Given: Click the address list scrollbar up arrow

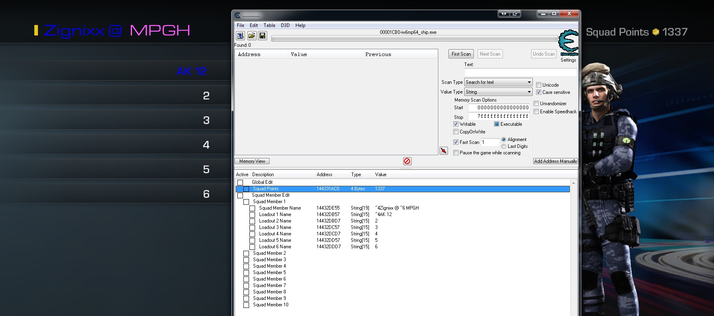Looking at the screenshot, I should tap(574, 183).
